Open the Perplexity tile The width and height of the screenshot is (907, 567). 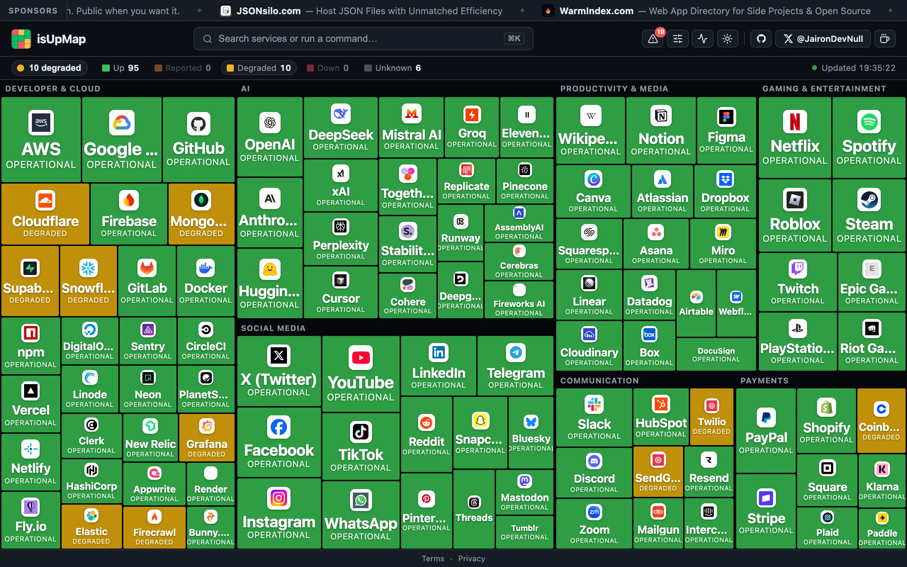point(340,239)
